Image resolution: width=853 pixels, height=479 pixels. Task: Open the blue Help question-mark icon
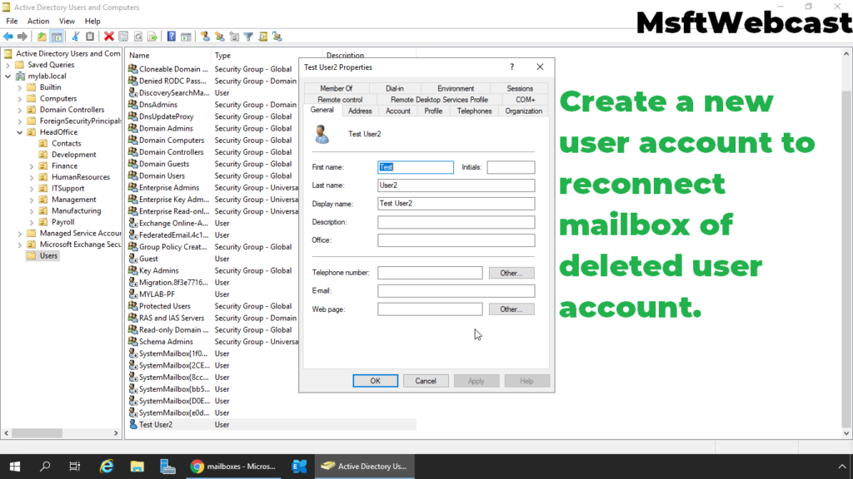pyautogui.click(x=172, y=37)
